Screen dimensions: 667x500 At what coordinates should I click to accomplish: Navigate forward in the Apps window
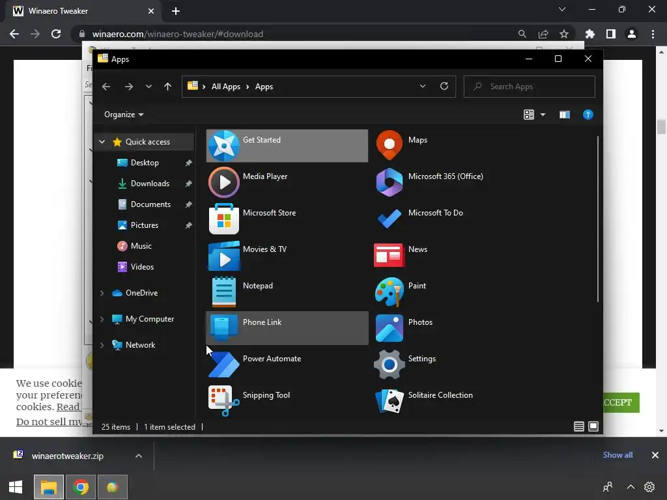click(x=129, y=87)
